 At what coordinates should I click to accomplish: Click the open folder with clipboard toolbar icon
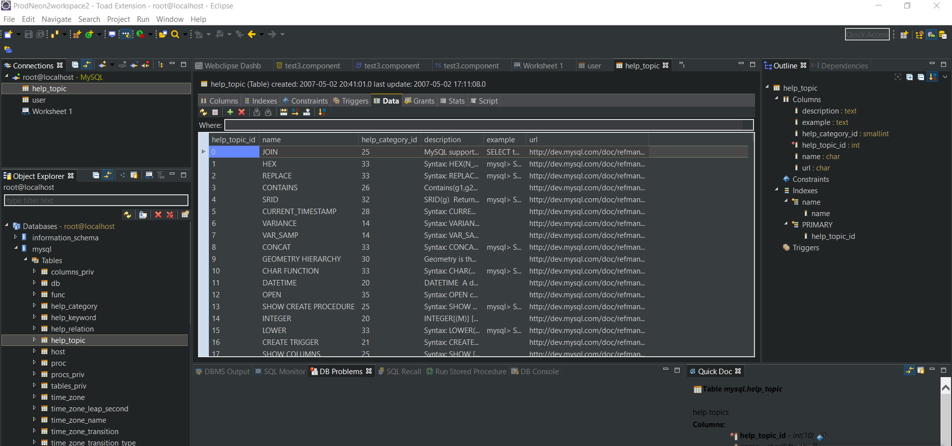pos(163,34)
